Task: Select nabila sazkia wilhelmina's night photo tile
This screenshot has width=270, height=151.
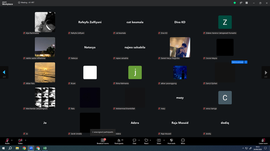Action: [45, 47]
